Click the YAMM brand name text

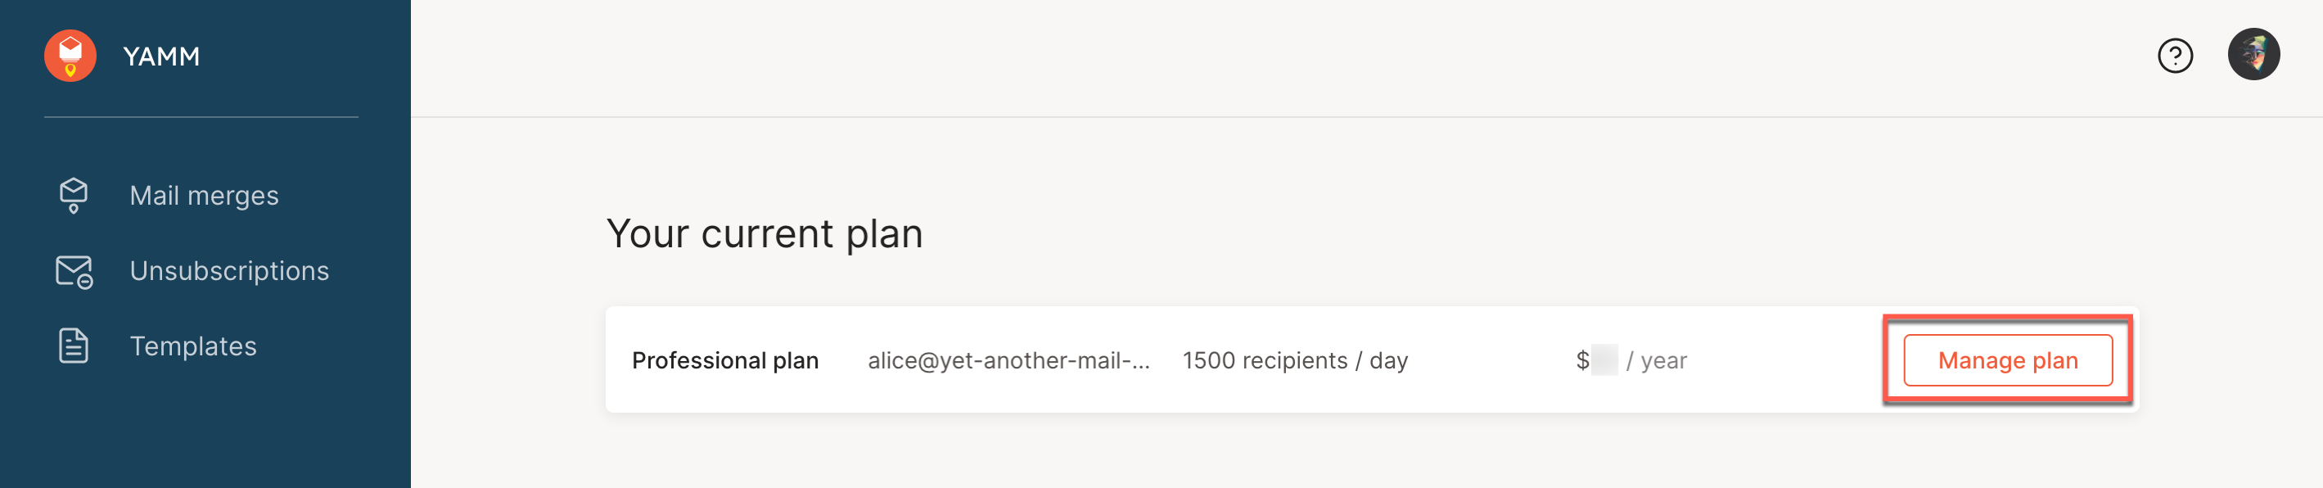[161, 56]
